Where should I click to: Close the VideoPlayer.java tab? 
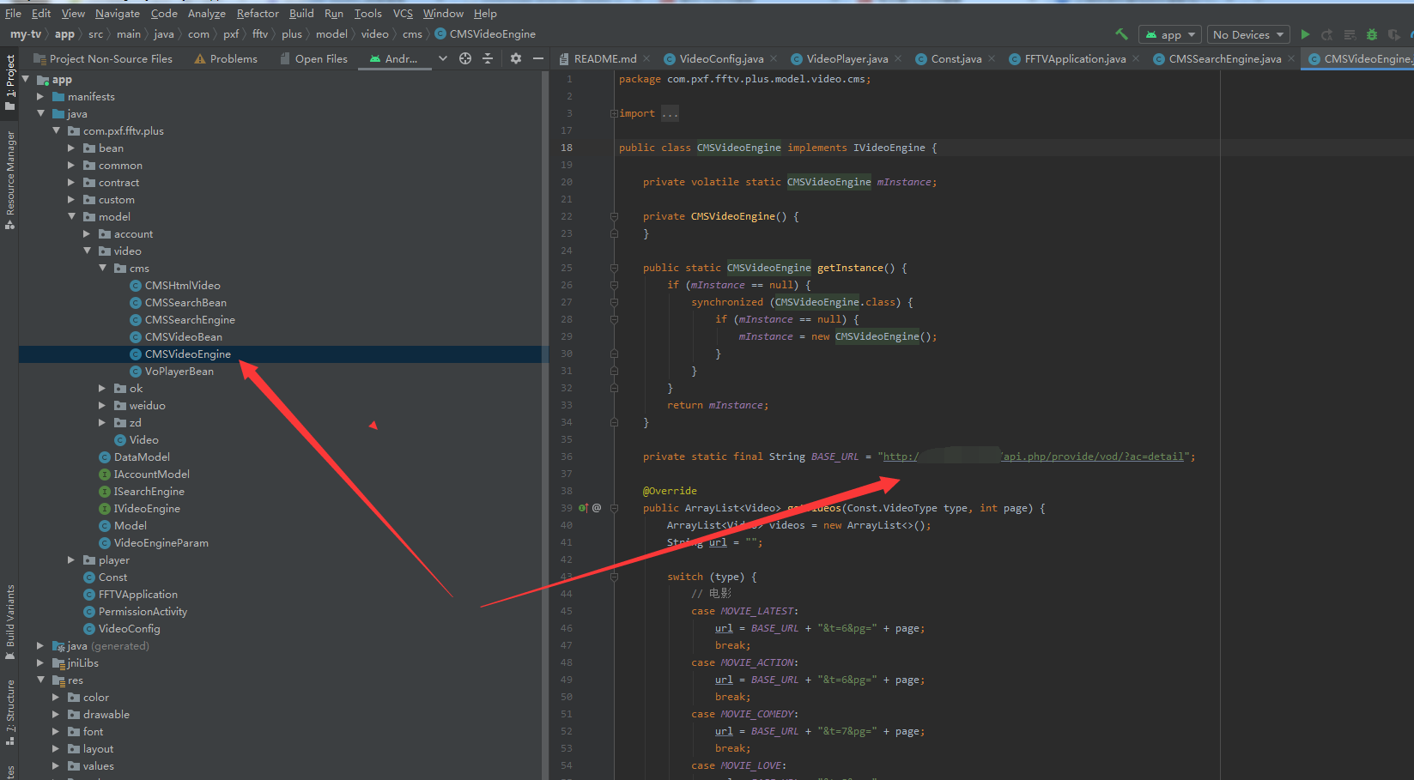point(898,58)
